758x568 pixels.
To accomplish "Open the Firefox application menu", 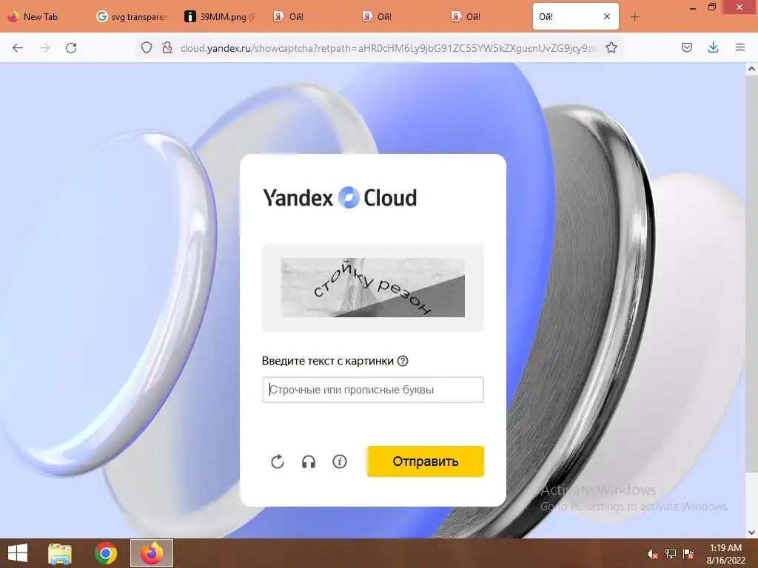I will pyautogui.click(x=740, y=48).
